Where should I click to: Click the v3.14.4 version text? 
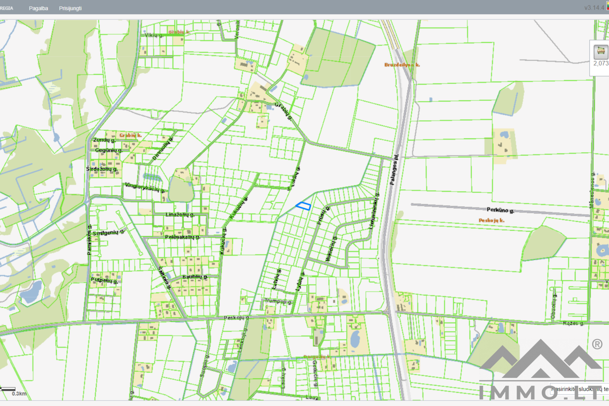click(594, 8)
